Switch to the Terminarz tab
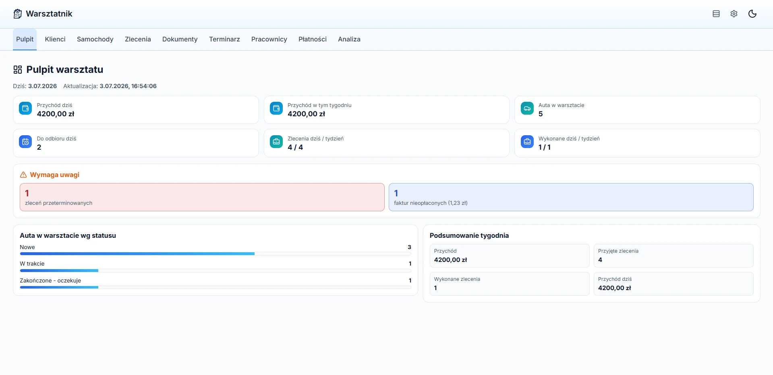 click(224, 39)
